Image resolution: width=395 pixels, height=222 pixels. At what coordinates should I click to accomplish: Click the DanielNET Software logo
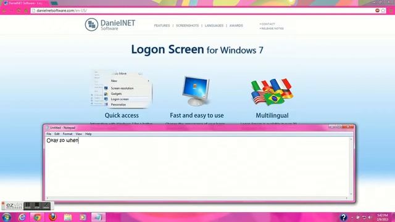point(110,25)
